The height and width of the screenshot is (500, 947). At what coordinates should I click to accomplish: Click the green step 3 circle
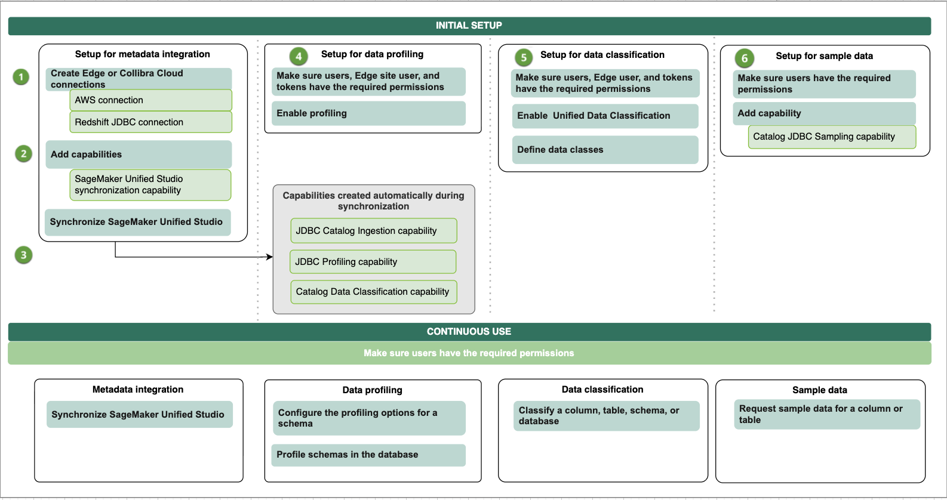23,255
